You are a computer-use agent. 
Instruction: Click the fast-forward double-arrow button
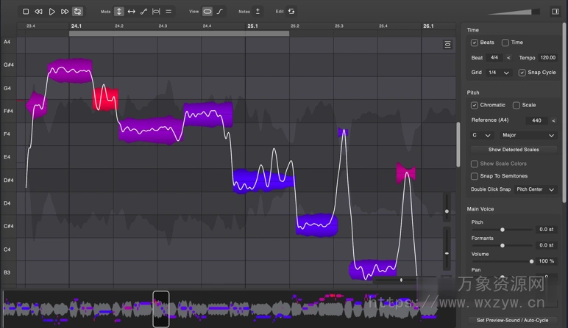65,12
